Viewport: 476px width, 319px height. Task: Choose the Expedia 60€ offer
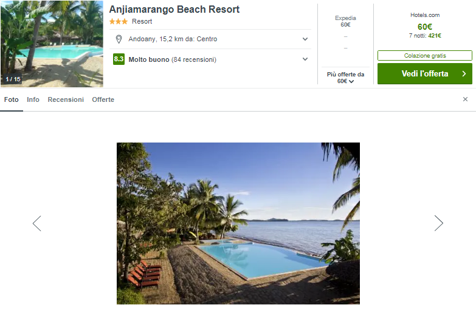click(345, 21)
